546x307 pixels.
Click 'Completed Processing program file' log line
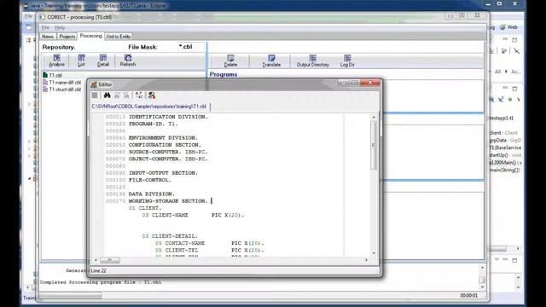pyautogui.click(x=101, y=282)
